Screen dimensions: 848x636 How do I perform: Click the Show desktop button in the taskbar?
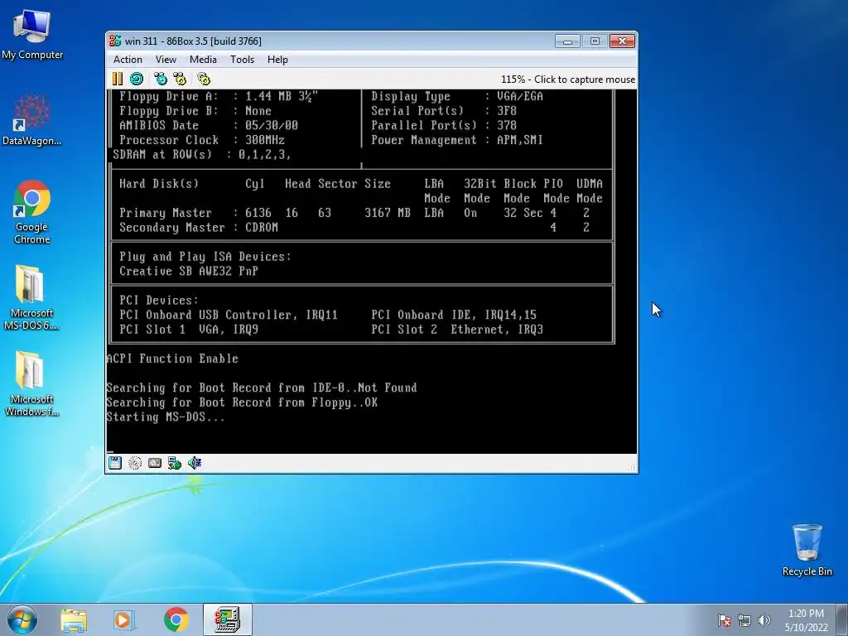(x=842, y=619)
